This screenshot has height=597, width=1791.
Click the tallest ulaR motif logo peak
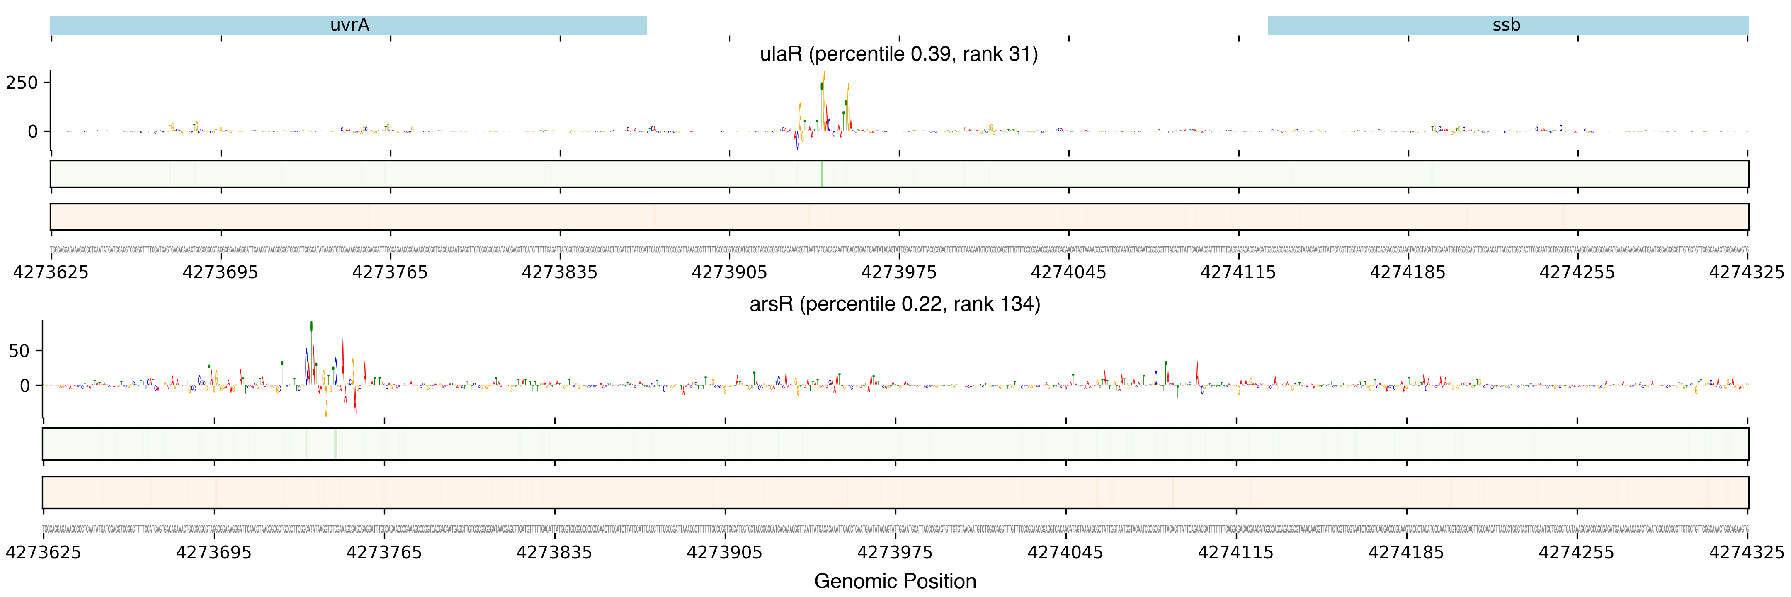[824, 97]
